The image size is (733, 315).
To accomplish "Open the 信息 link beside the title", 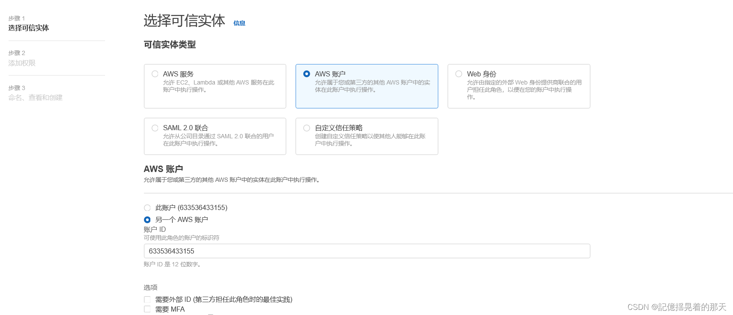I will (x=239, y=23).
